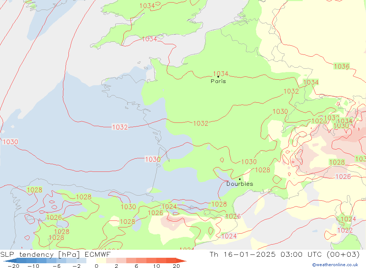Click the Dourbies city dot marker

[240, 179]
